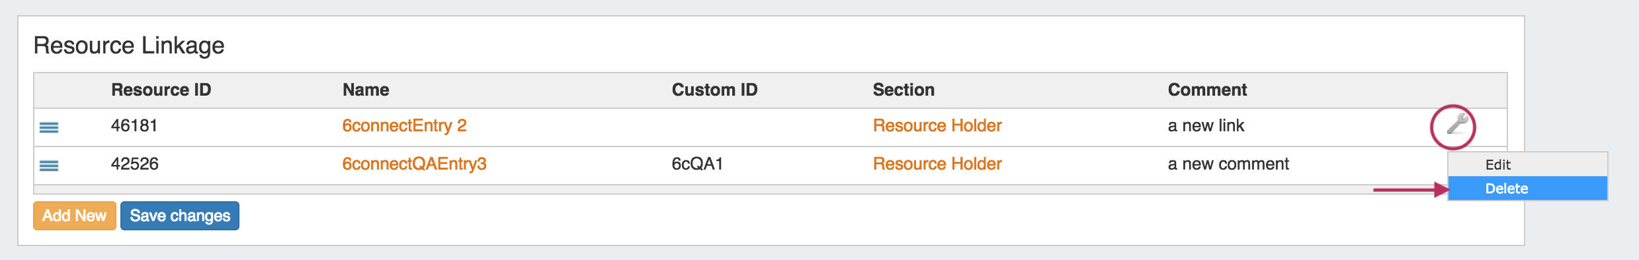Click the drag handle for resource 42526
The image size is (1639, 260).
click(x=49, y=165)
